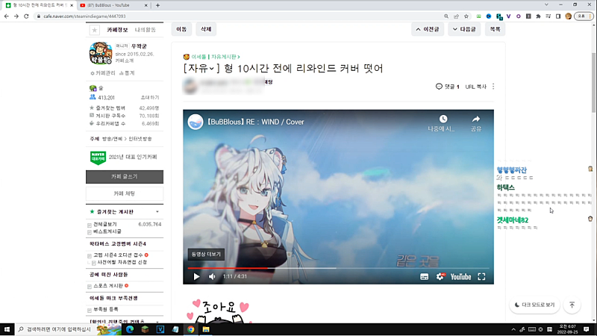Open File Explorer from taskbar
597x336 pixels.
click(206, 329)
